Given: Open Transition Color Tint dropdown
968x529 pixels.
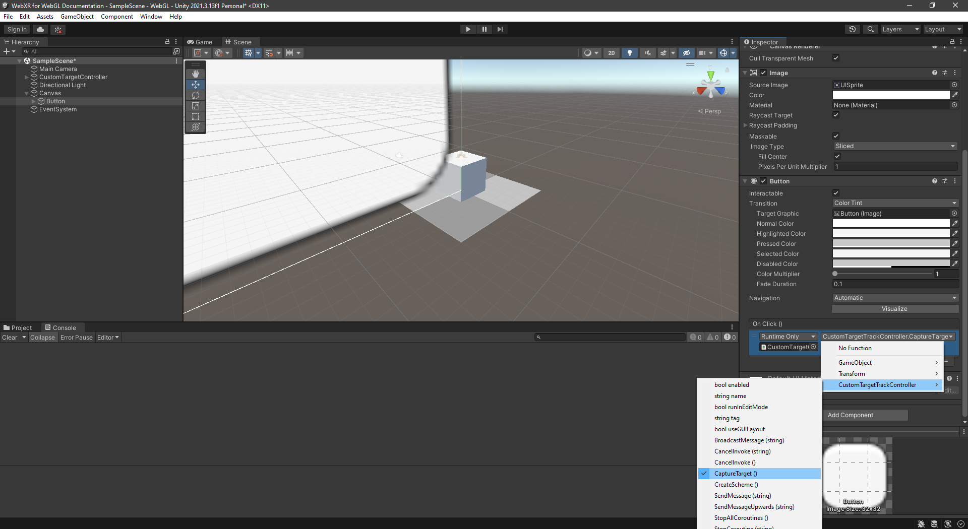Looking at the screenshot, I should [895, 203].
